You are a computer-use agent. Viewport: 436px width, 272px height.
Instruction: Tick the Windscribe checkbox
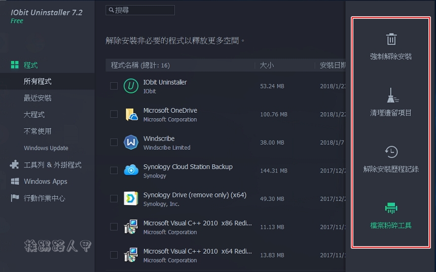(114, 142)
